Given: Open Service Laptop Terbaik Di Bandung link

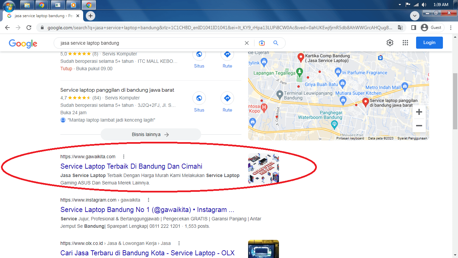Looking at the screenshot, I should (x=131, y=166).
